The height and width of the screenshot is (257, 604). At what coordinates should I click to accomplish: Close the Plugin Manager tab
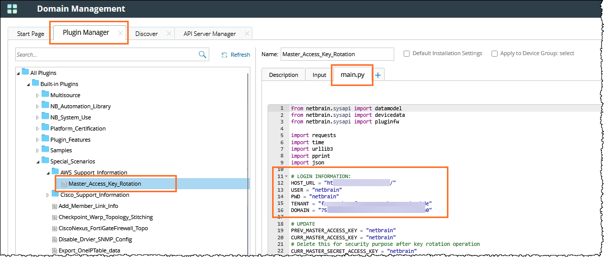[x=120, y=33]
